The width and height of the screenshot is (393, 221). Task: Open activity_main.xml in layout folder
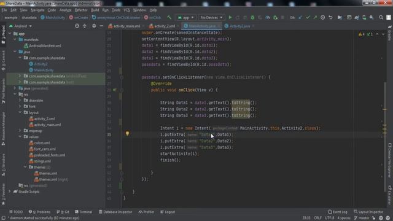coord(45,125)
